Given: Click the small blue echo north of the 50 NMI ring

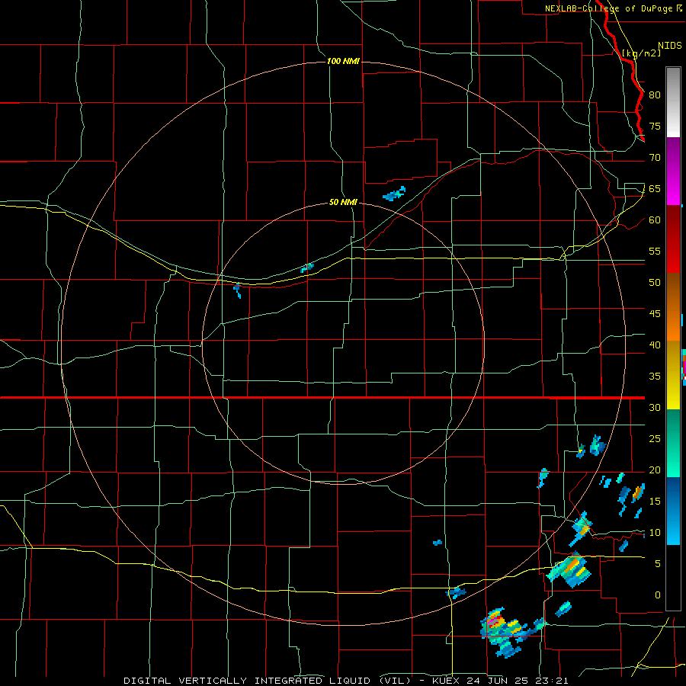Looking at the screenshot, I should 394,194.
